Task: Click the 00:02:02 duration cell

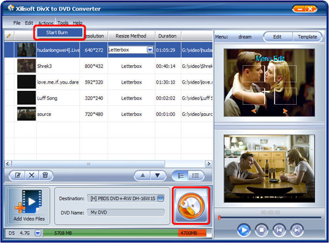Action: coord(166,98)
